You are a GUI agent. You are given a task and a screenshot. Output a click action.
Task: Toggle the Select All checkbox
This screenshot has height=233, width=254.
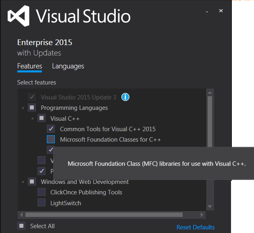[x=21, y=226]
